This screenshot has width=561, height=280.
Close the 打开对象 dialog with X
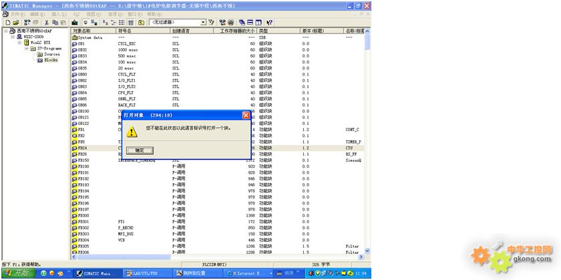246,115
